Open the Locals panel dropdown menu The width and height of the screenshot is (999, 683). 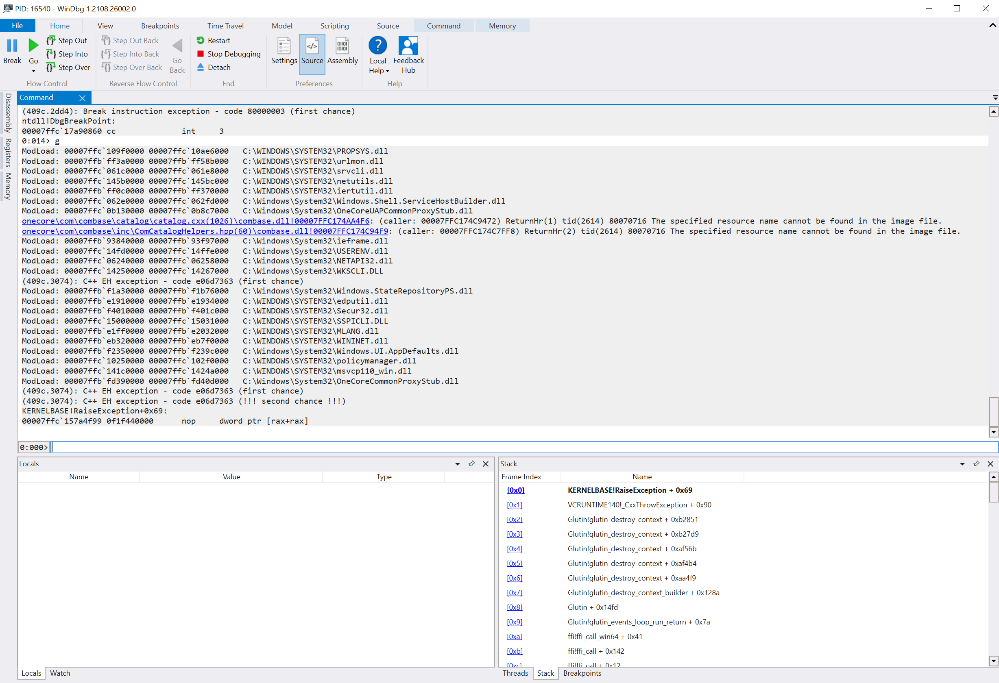pyautogui.click(x=456, y=464)
